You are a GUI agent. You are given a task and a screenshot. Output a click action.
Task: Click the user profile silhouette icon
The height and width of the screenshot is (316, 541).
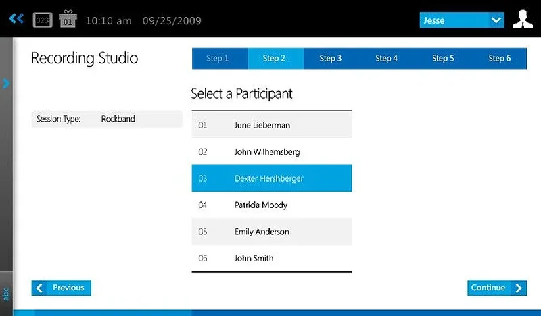click(522, 20)
